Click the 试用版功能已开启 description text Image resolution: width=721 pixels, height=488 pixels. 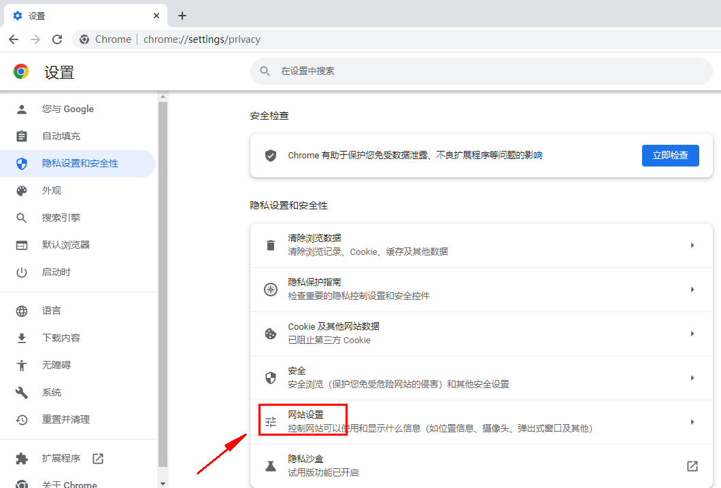tap(323, 472)
